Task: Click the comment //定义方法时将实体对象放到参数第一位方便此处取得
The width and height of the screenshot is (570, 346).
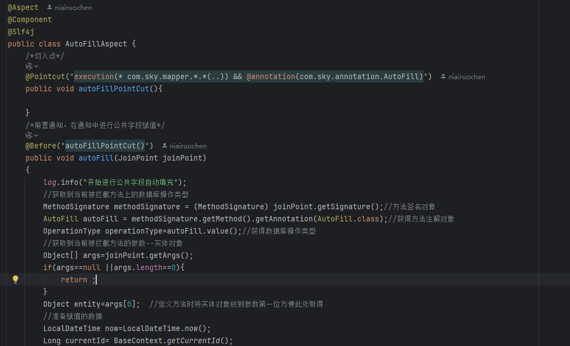Action: tap(236, 304)
